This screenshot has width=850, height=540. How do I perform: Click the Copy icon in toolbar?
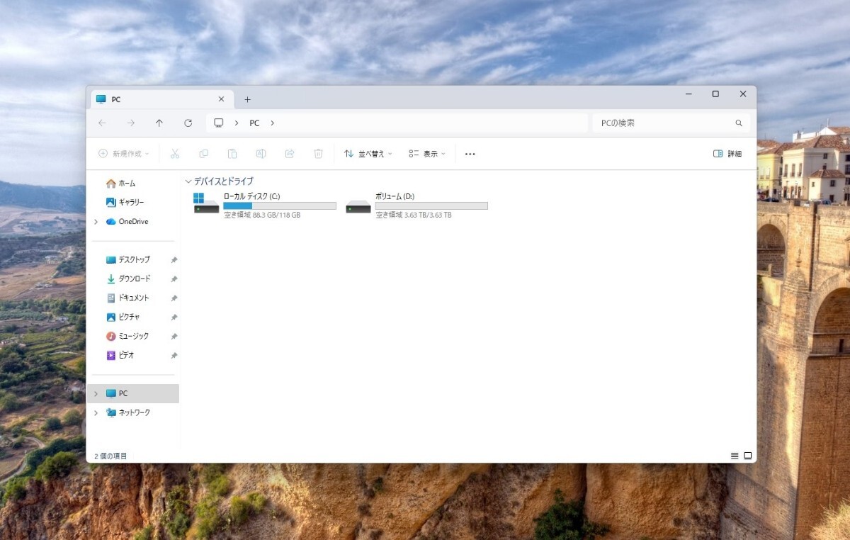coord(204,154)
